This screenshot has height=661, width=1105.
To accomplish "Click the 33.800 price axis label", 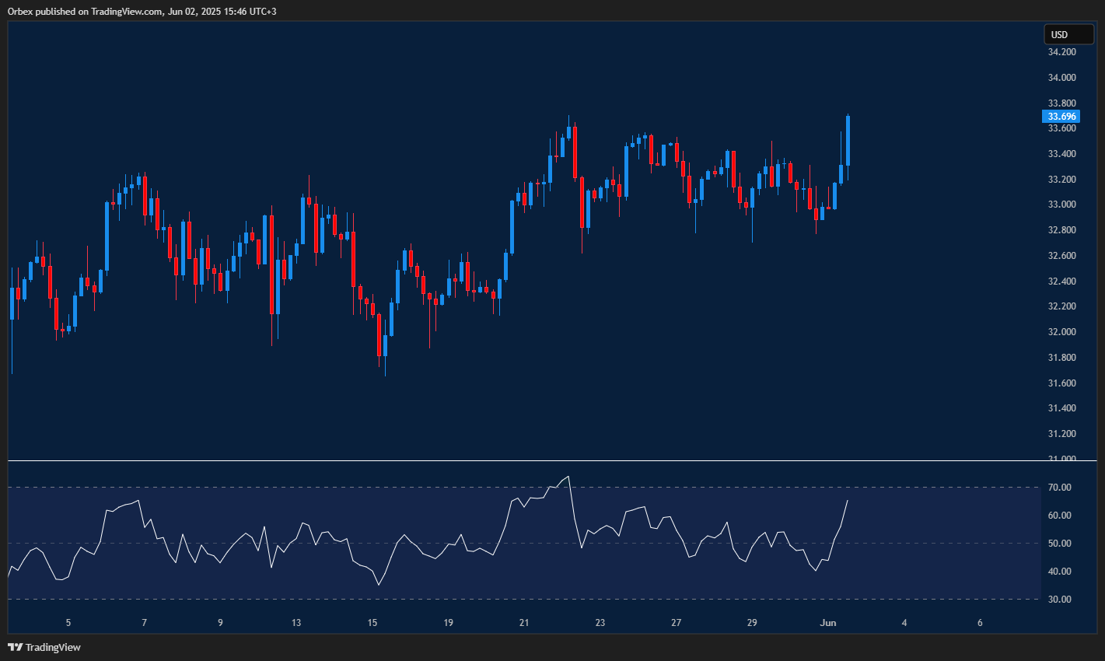I will pos(1061,103).
